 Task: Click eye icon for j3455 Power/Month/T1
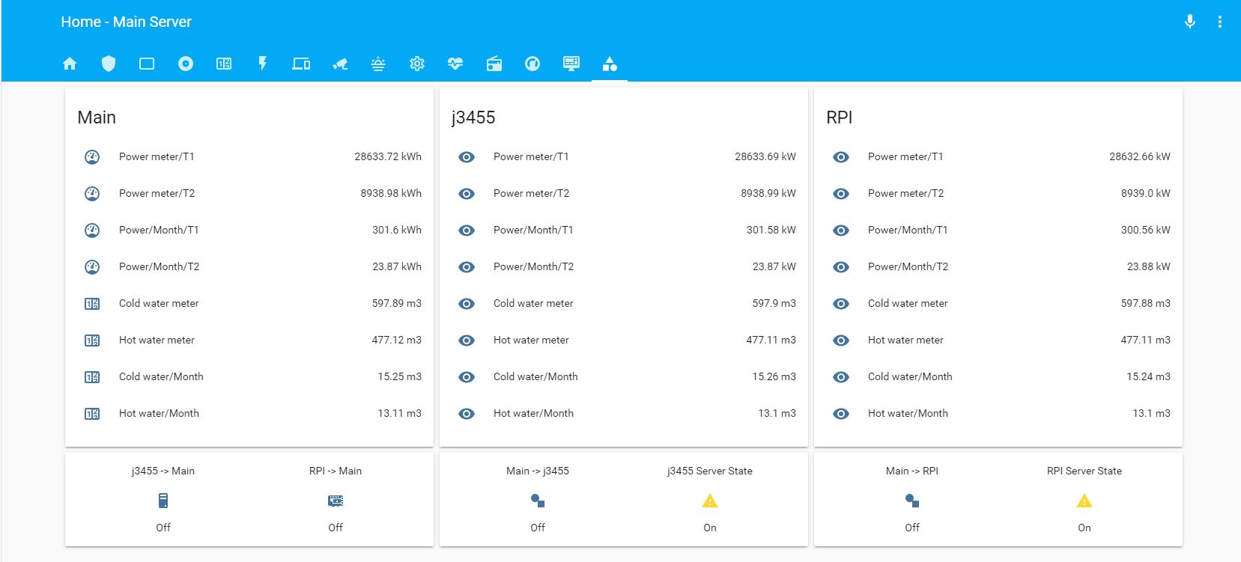point(467,230)
